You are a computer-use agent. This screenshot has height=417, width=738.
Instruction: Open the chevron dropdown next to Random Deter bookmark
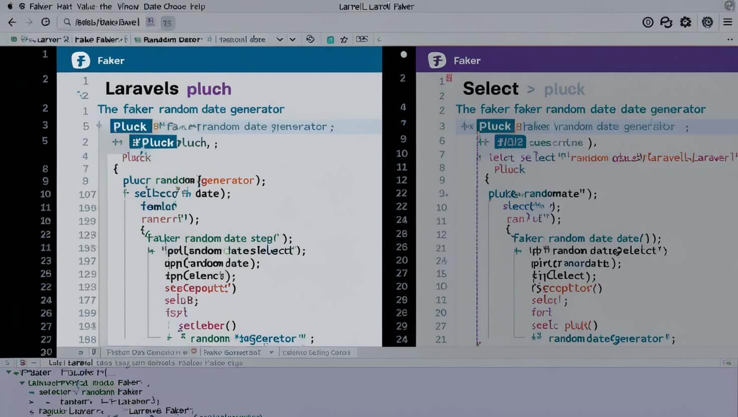point(280,39)
